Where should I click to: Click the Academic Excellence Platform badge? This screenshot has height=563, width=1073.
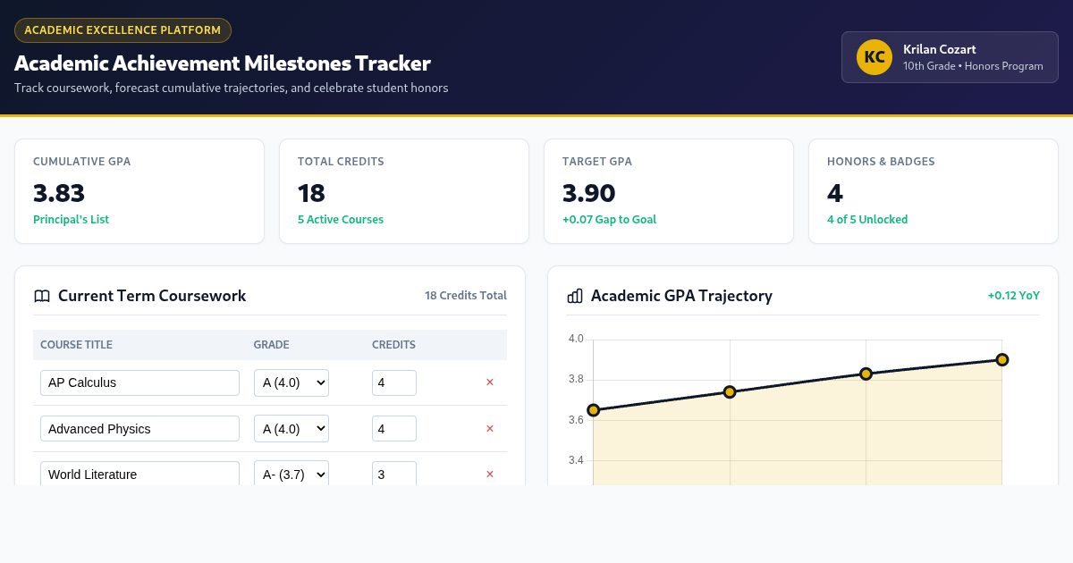[x=123, y=30]
